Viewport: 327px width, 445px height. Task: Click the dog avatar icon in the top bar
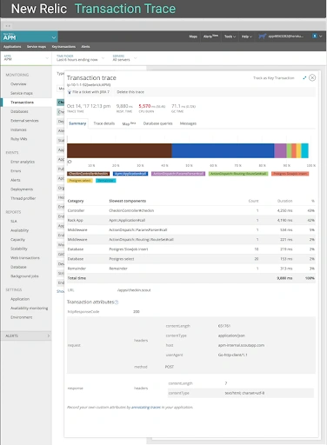click(x=262, y=37)
